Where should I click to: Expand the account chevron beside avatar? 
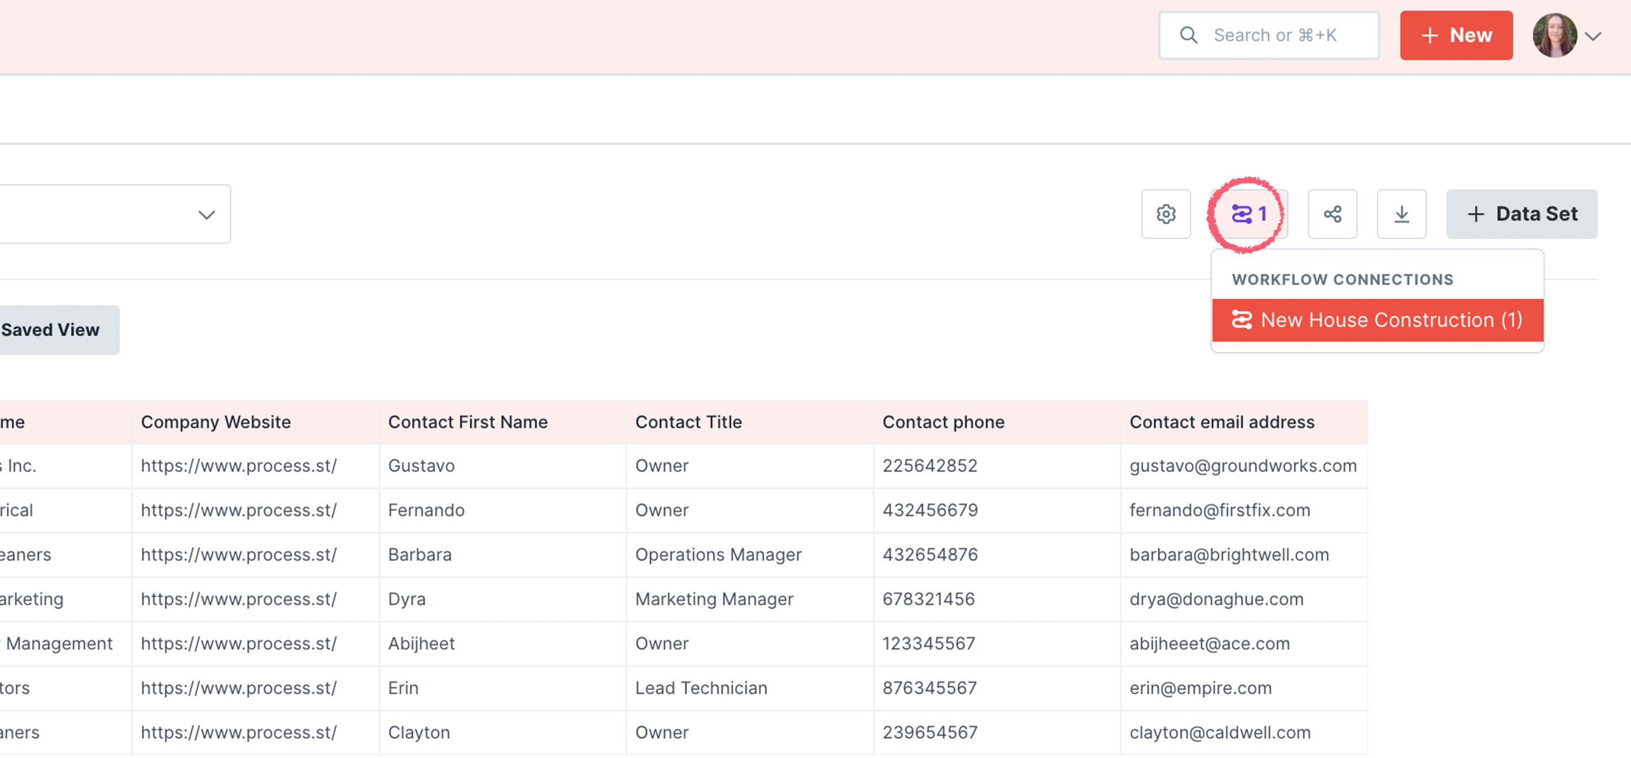tap(1593, 36)
